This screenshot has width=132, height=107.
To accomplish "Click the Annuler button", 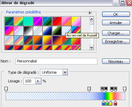I will coord(116,23).
